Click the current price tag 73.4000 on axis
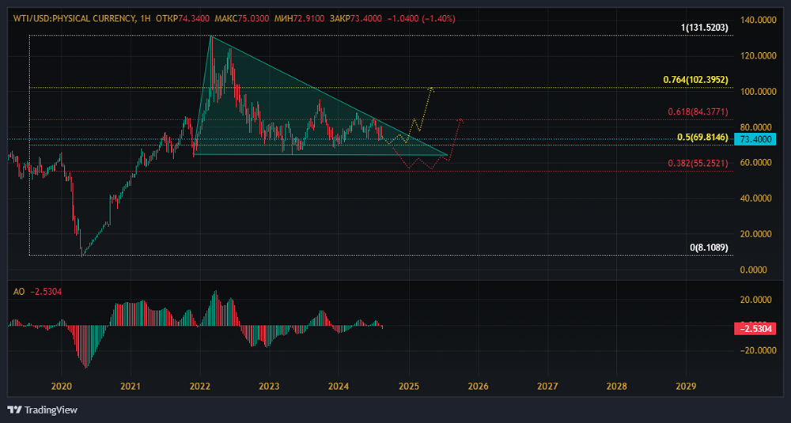 755,139
